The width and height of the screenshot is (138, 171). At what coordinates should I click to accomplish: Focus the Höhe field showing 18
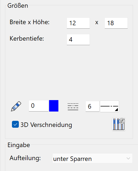coord(116,23)
